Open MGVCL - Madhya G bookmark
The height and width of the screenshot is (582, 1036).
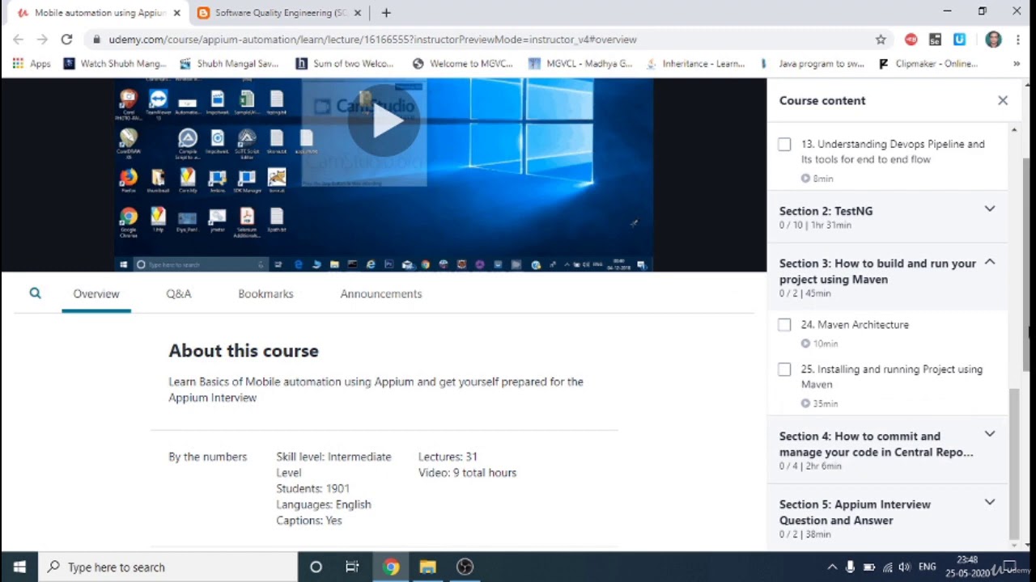tap(580, 63)
